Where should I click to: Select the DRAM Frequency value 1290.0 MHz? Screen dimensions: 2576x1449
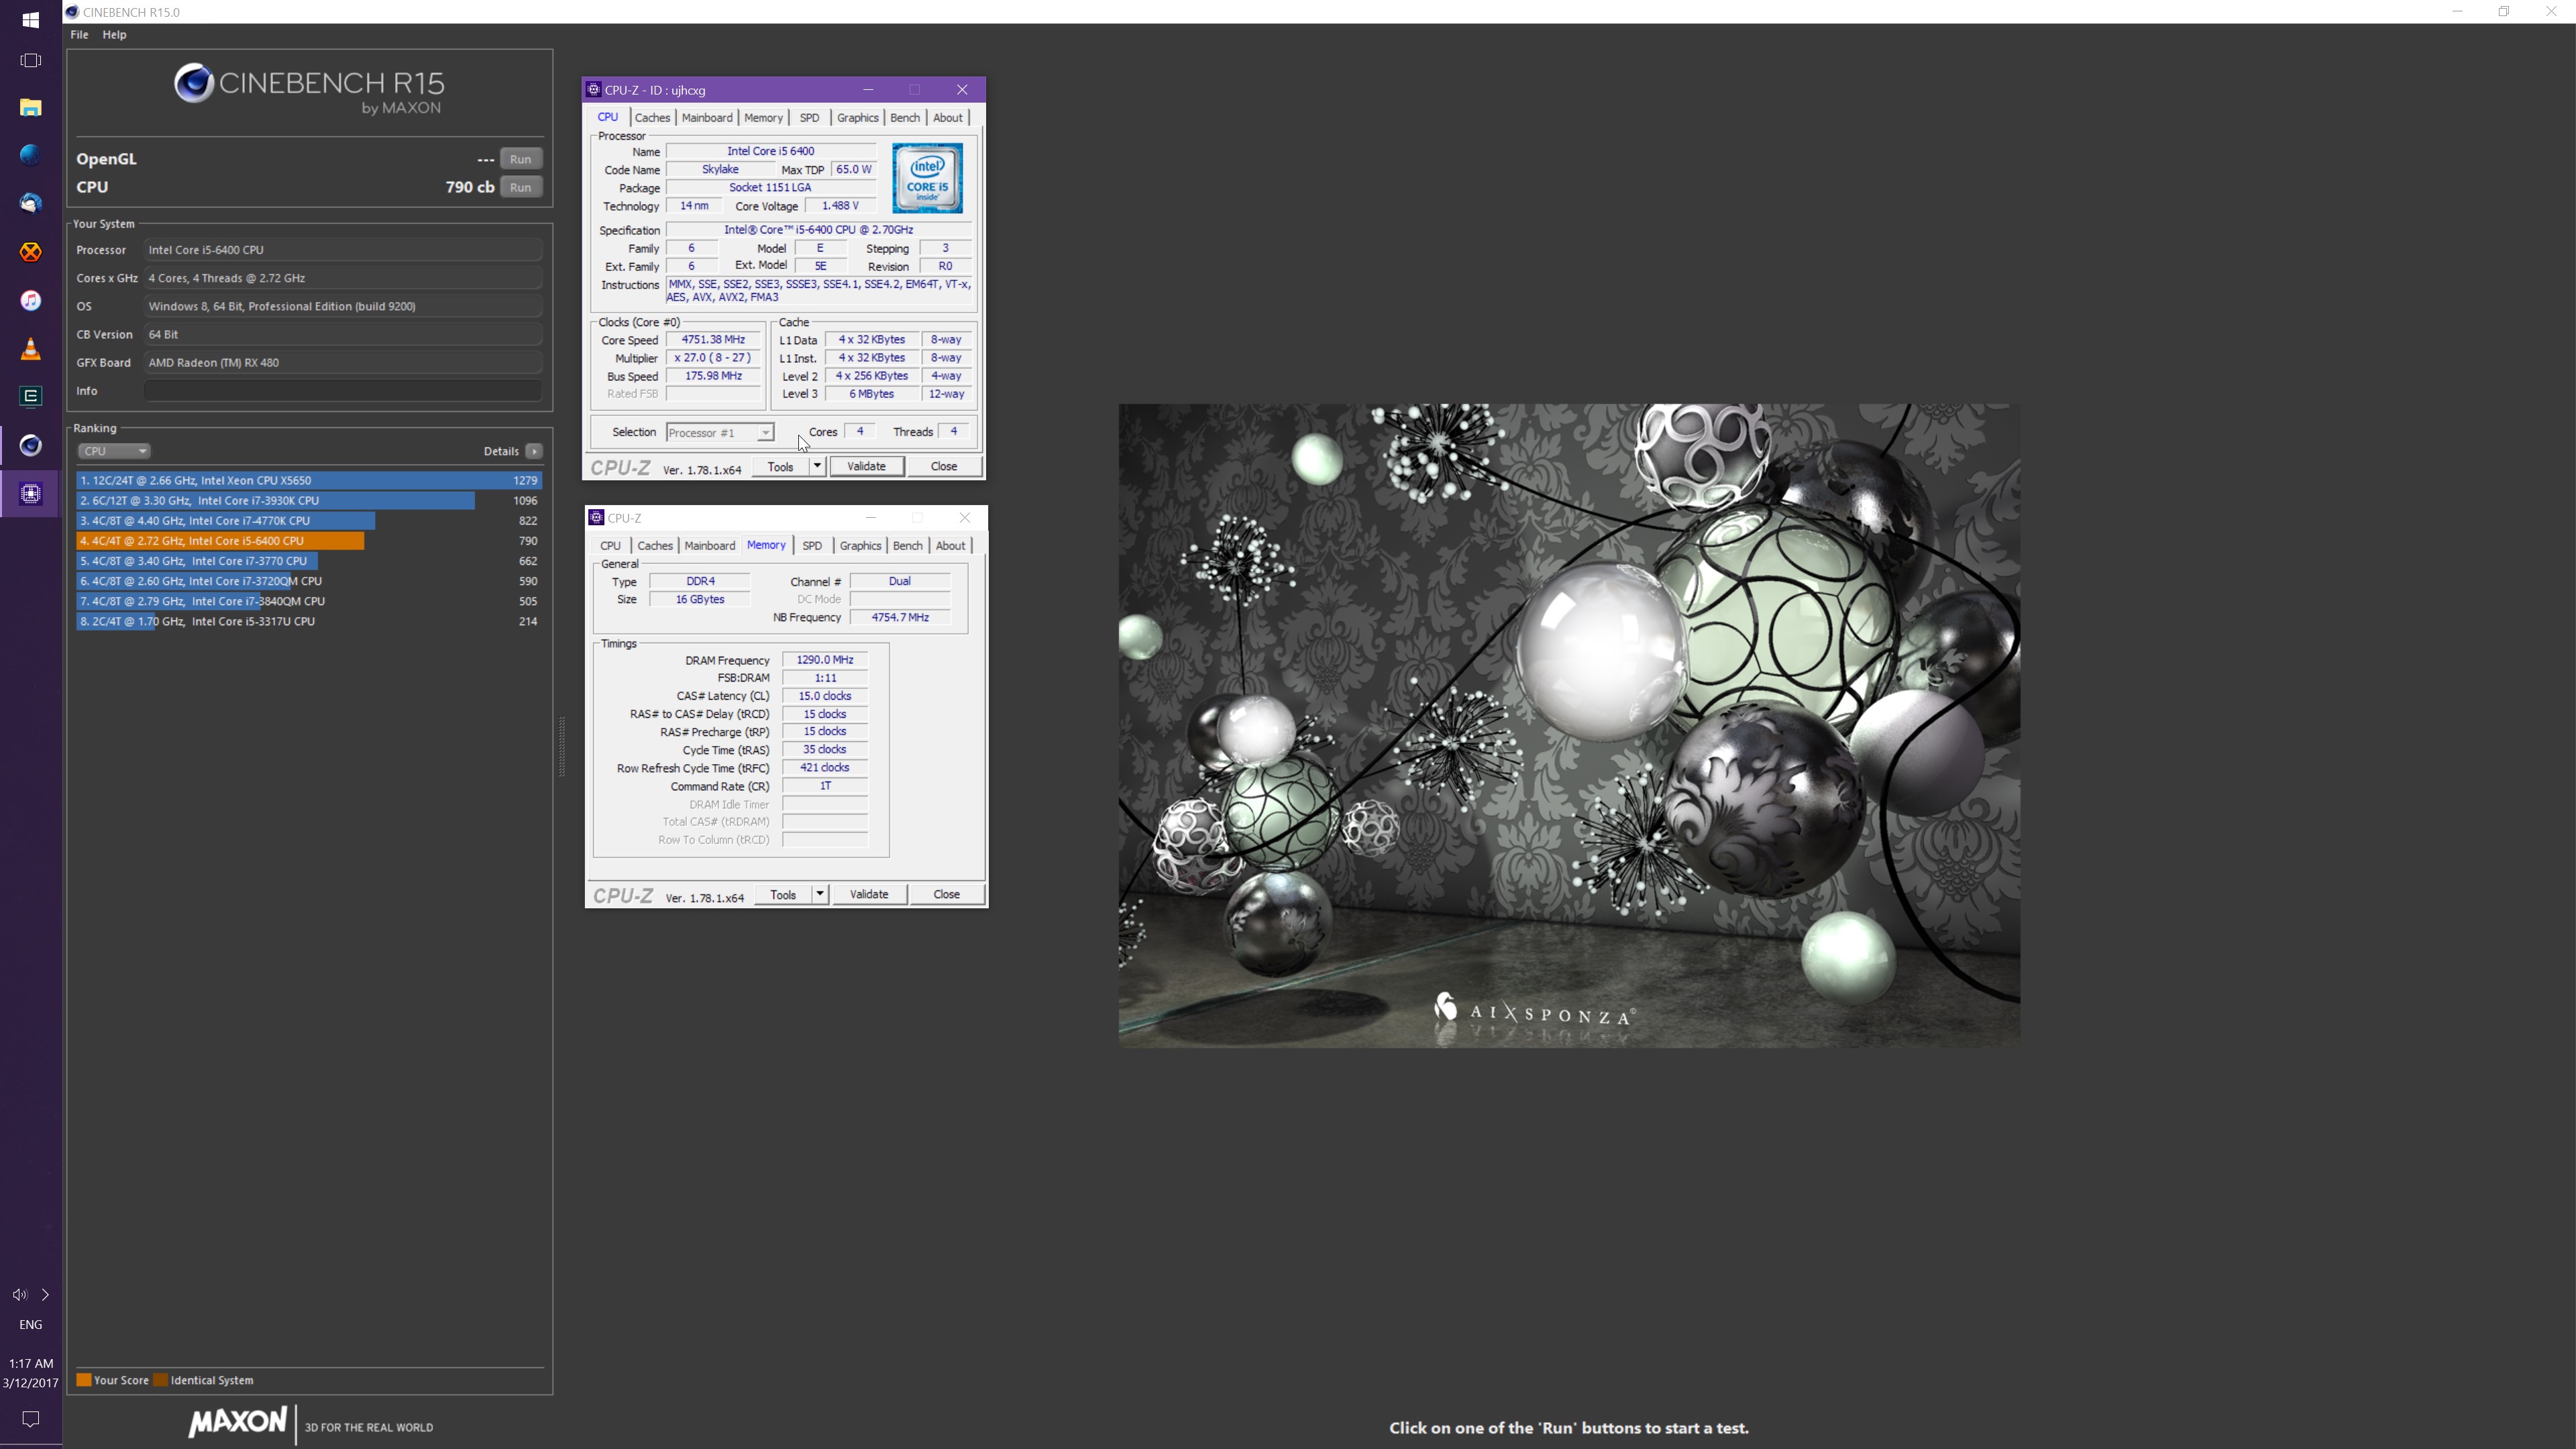click(x=825, y=660)
